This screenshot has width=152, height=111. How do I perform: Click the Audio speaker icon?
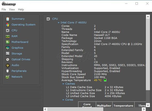pyautogui.click(x=7, y=65)
